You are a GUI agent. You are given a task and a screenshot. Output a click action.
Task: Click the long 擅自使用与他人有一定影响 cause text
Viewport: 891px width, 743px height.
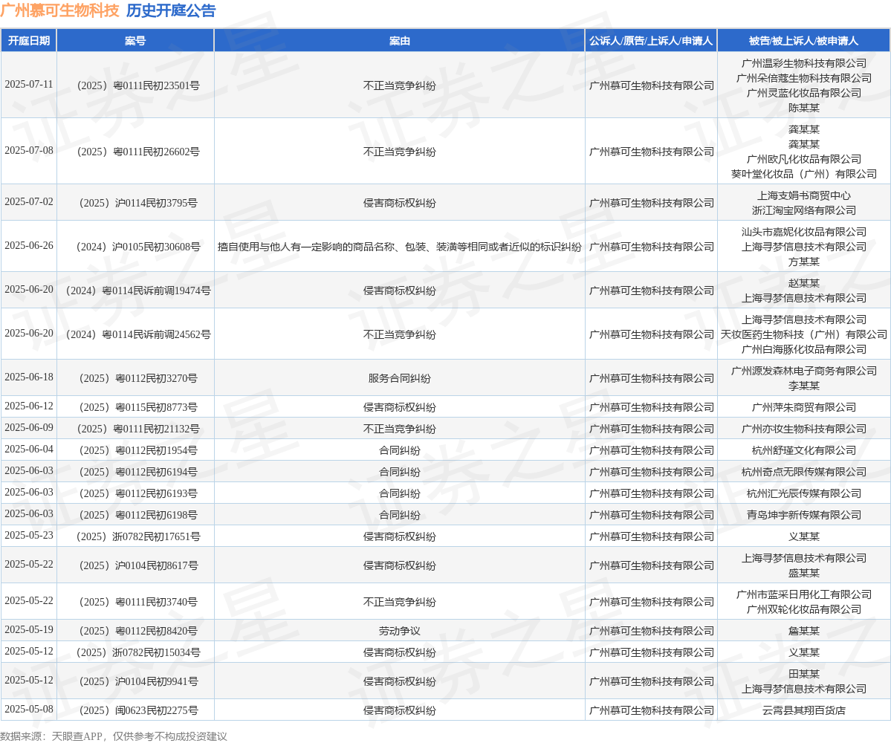[x=400, y=247]
